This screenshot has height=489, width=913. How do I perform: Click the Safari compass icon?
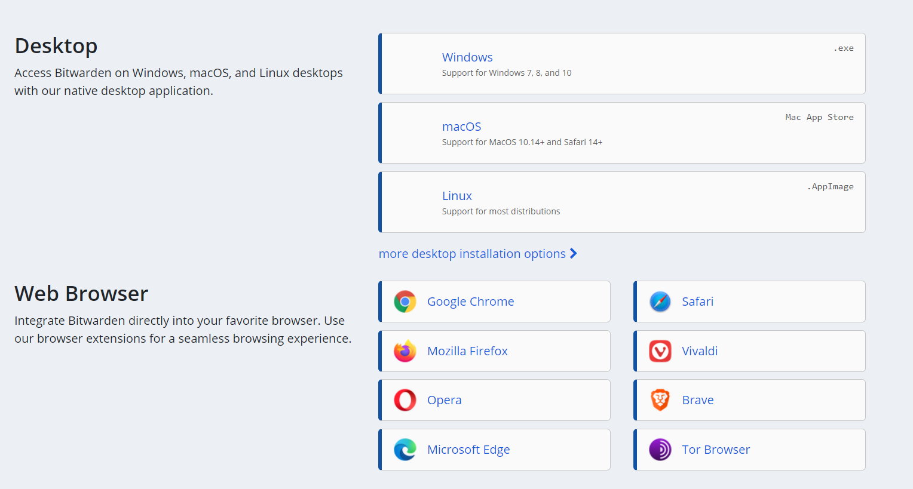click(660, 302)
